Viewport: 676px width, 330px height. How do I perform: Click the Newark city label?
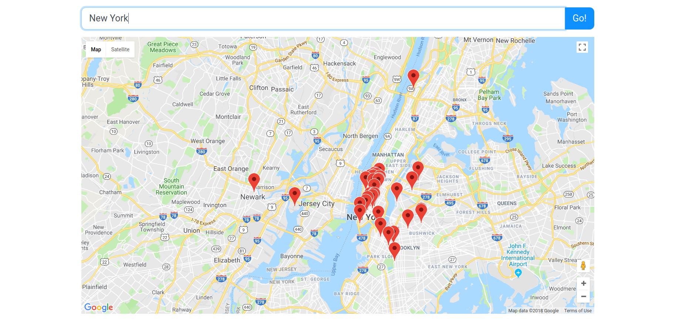[253, 197]
